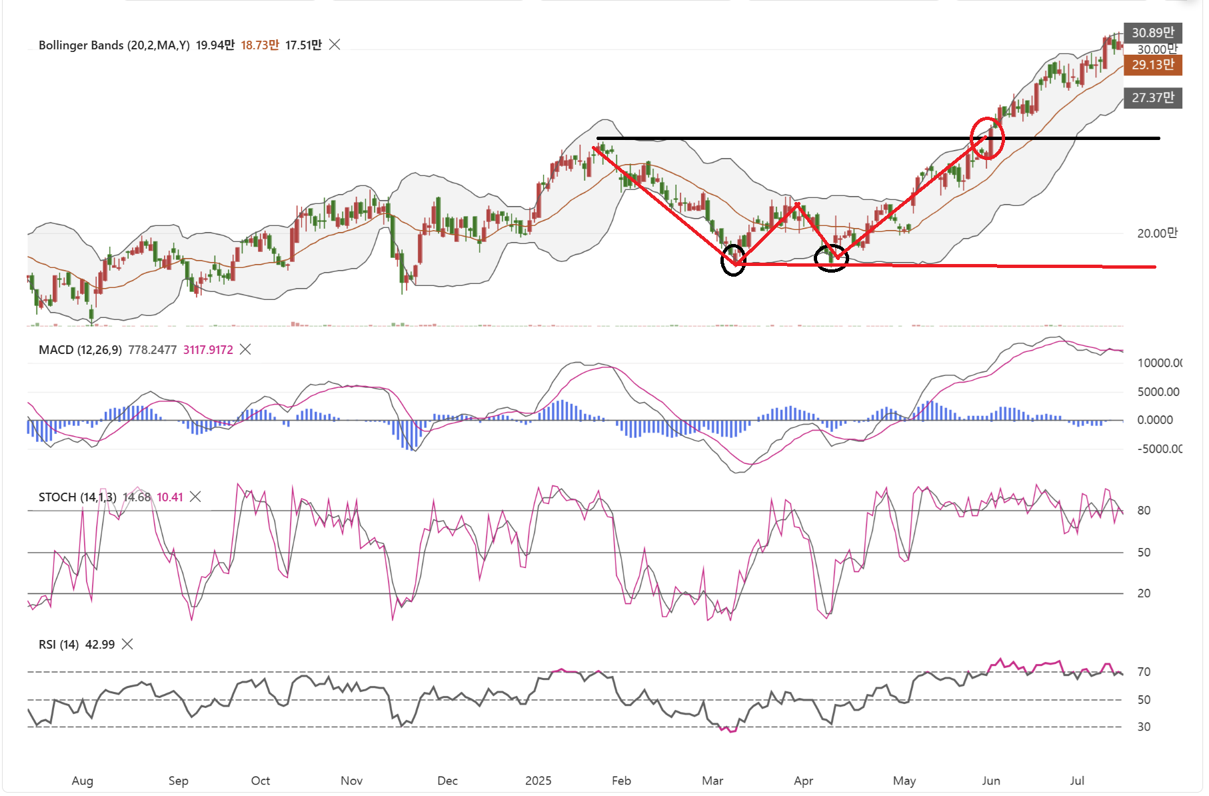
Task: Click the 20.00만 price axis label
Action: pyautogui.click(x=1157, y=233)
